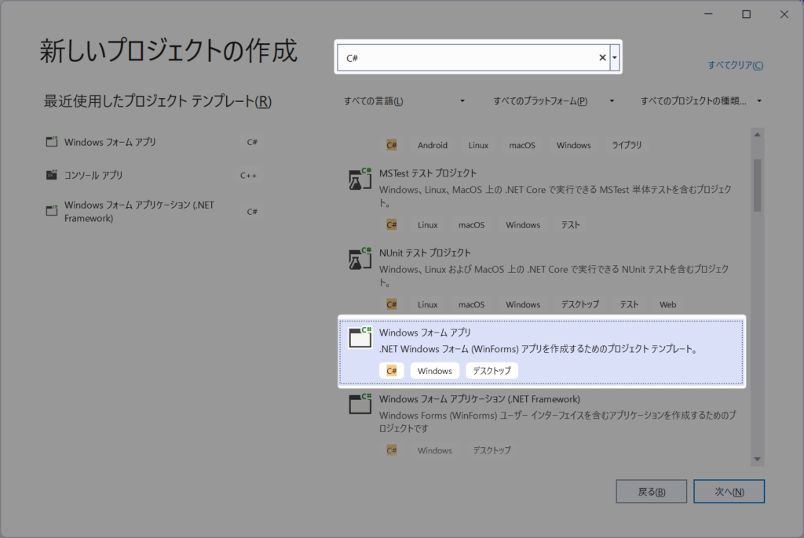This screenshot has height=538, width=804.
Task: Choose recent template コンソール アプリ
Action: [x=154, y=175]
